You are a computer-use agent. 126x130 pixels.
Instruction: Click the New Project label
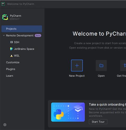(x=77, y=76)
